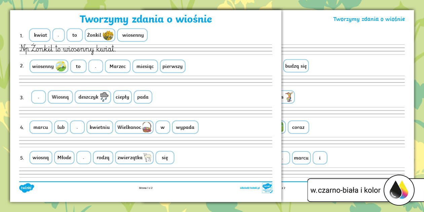
Task: Click the ink drops color icon
Action: pos(399,190)
